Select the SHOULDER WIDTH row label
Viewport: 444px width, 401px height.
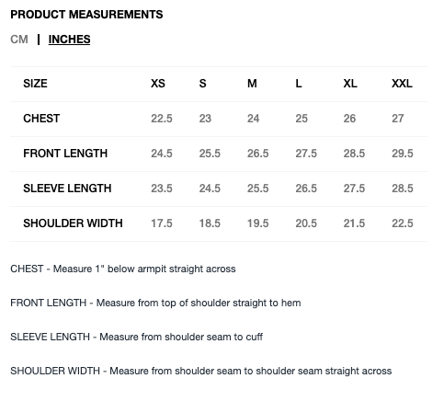click(x=73, y=223)
